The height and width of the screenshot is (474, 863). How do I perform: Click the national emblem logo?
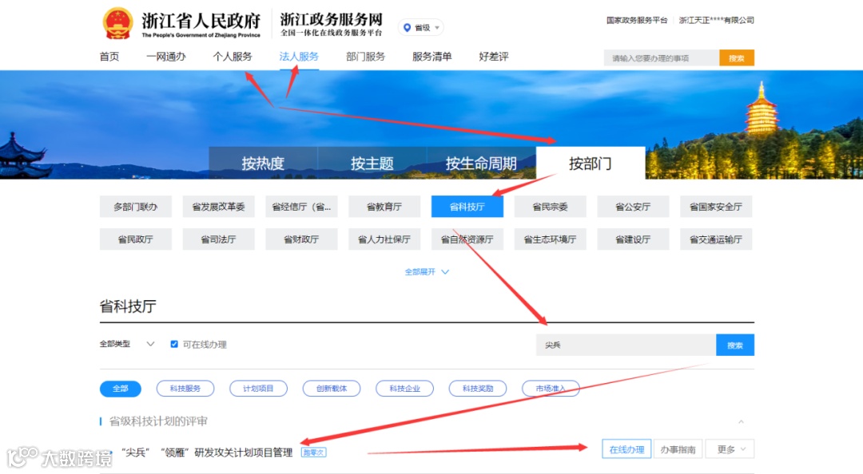click(x=117, y=23)
